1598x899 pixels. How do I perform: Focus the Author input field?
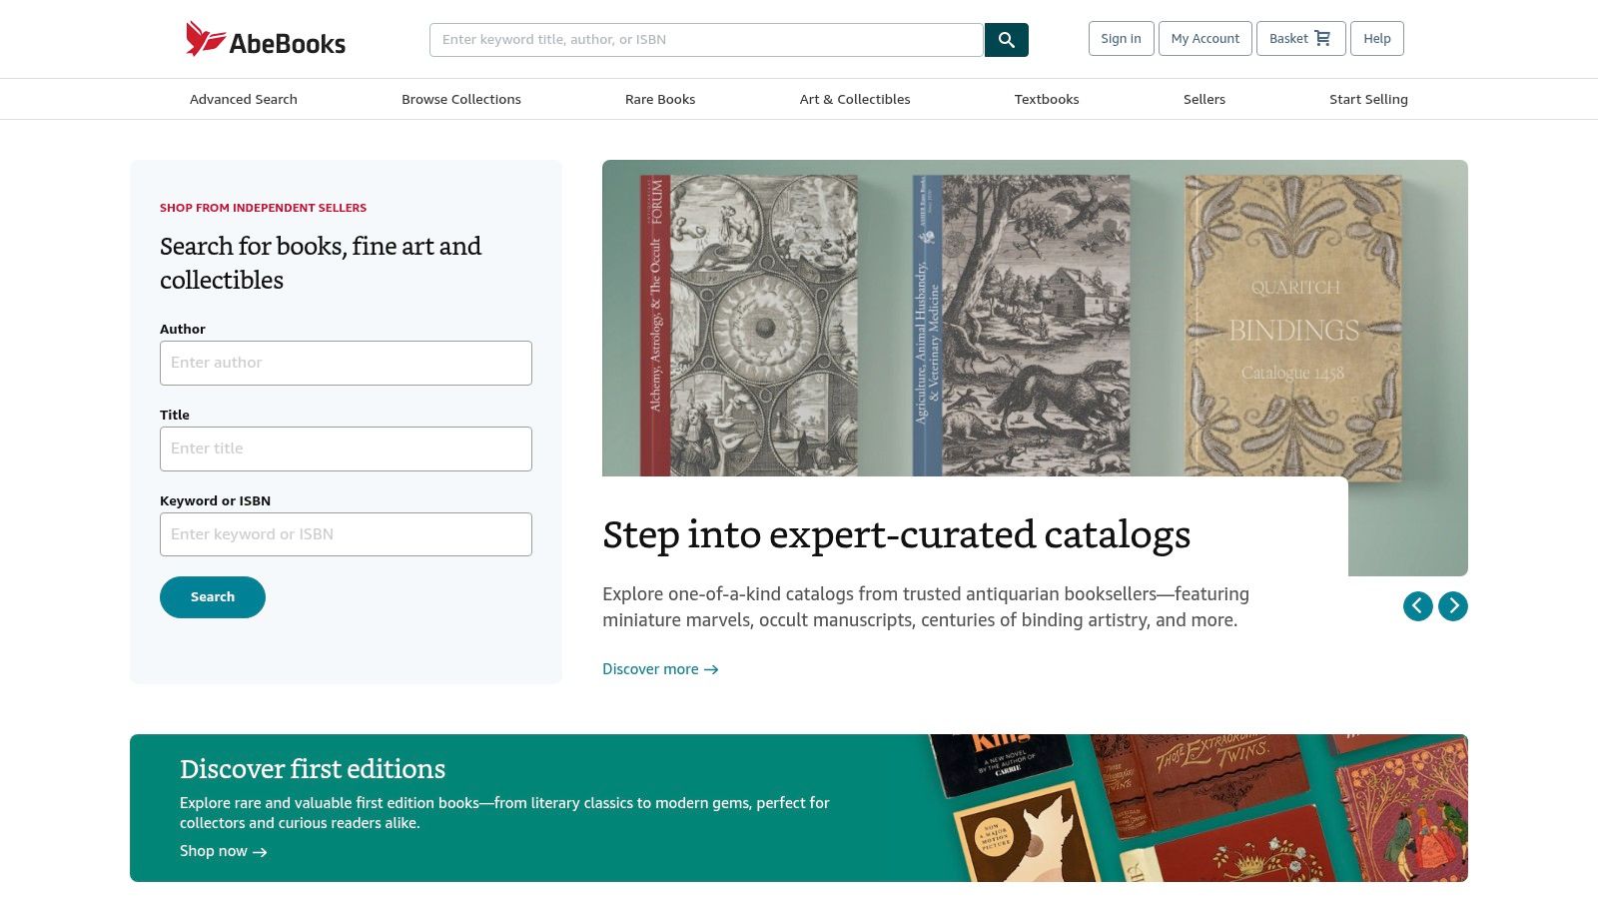click(x=346, y=363)
